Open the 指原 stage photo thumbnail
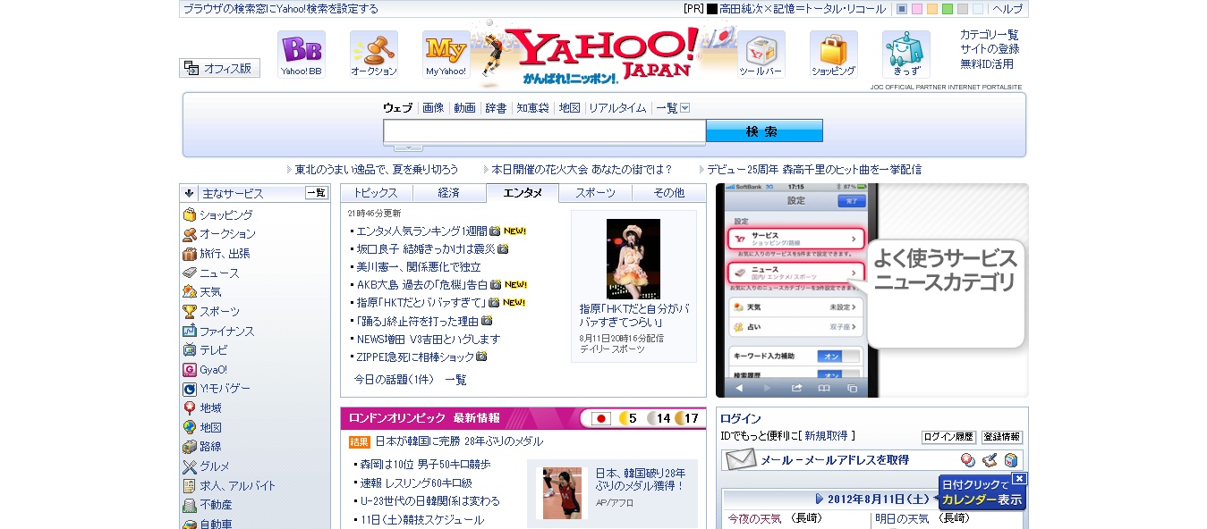This screenshot has width=1207, height=529. (x=633, y=259)
